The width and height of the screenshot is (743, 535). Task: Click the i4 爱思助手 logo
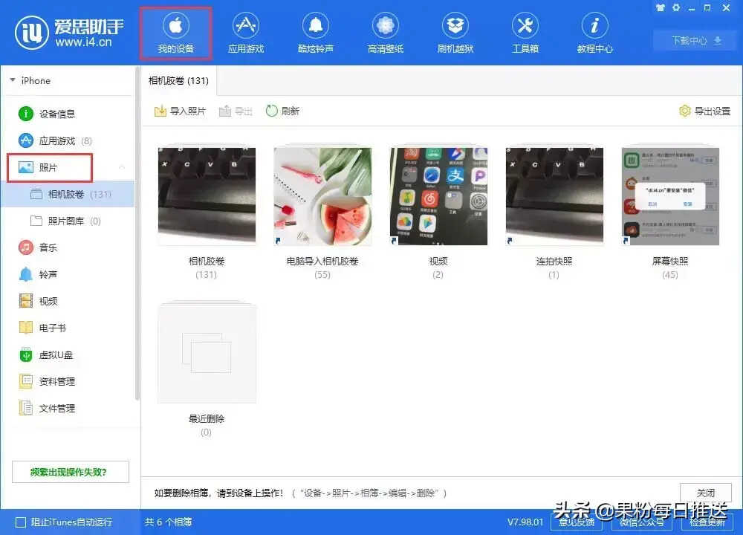[x=69, y=33]
